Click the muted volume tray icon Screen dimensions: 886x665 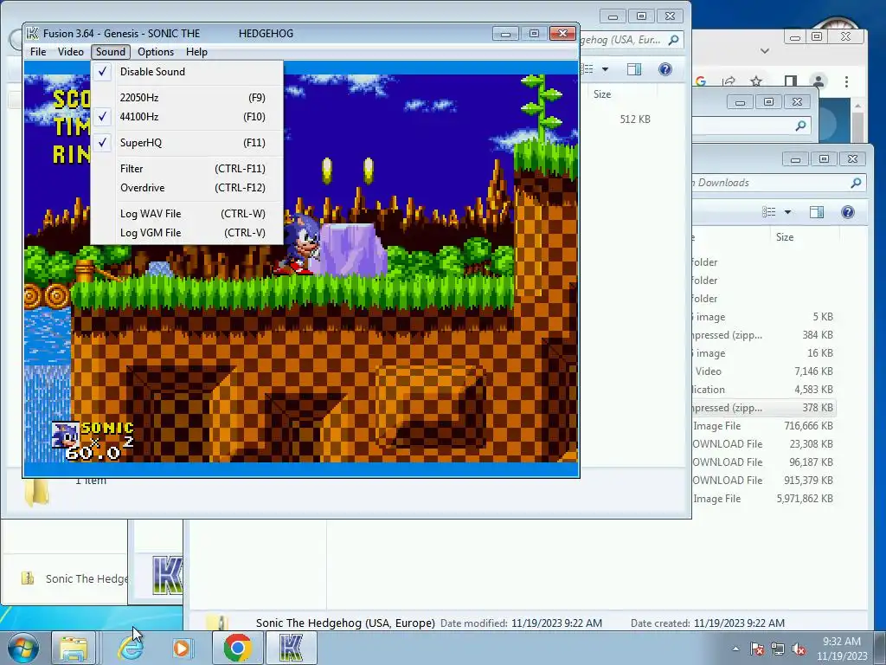pos(799,649)
